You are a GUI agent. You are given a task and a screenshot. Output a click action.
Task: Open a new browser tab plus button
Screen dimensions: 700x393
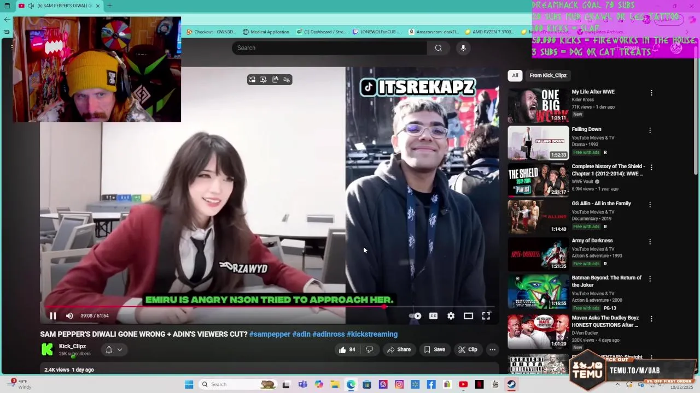click(x=109, y=6)
